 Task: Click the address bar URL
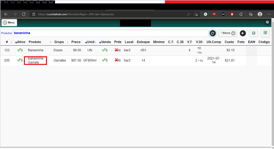[x=76, y=14]
